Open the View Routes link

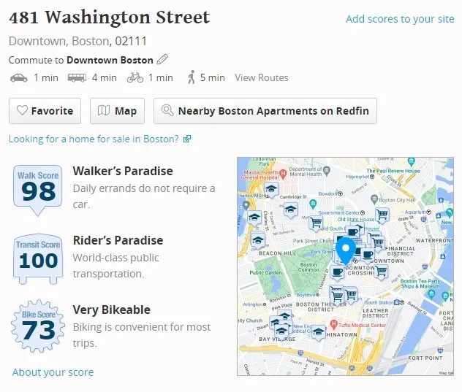[x=262, y=77]
